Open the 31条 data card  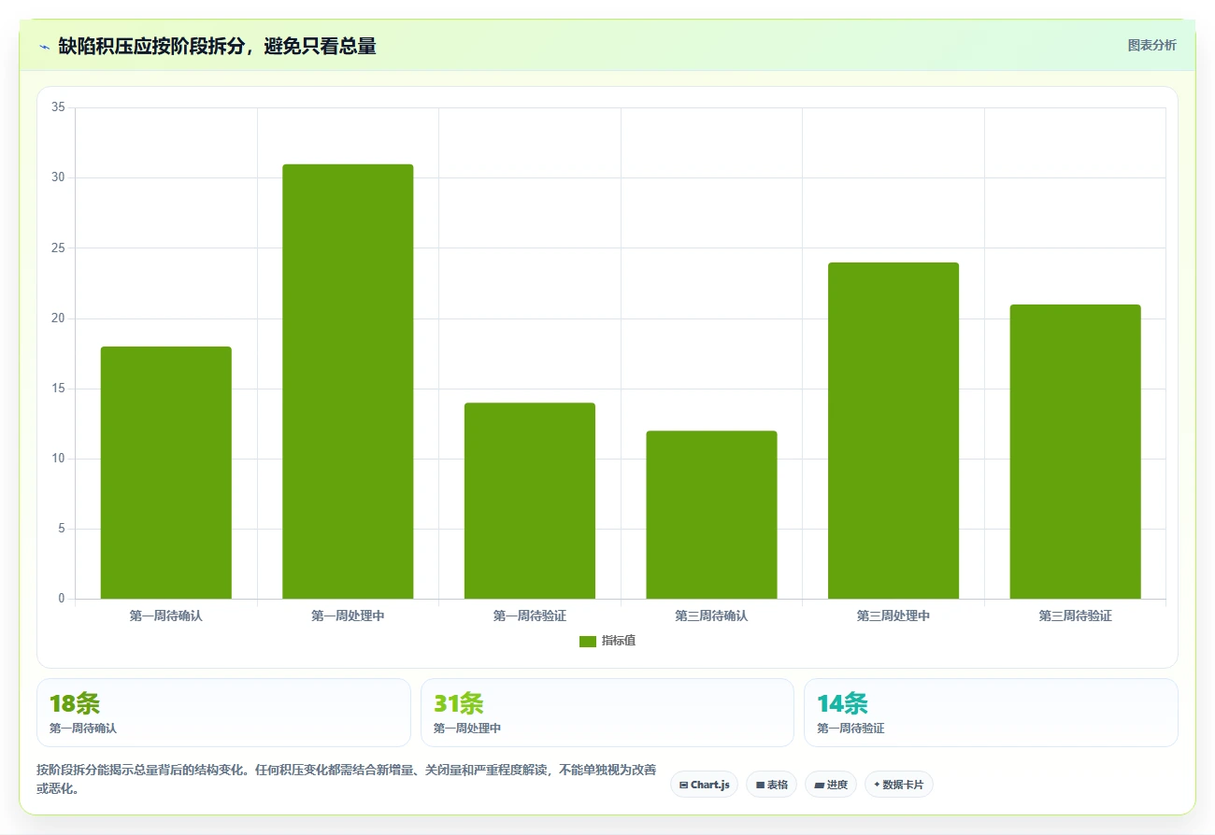(607, 713)
